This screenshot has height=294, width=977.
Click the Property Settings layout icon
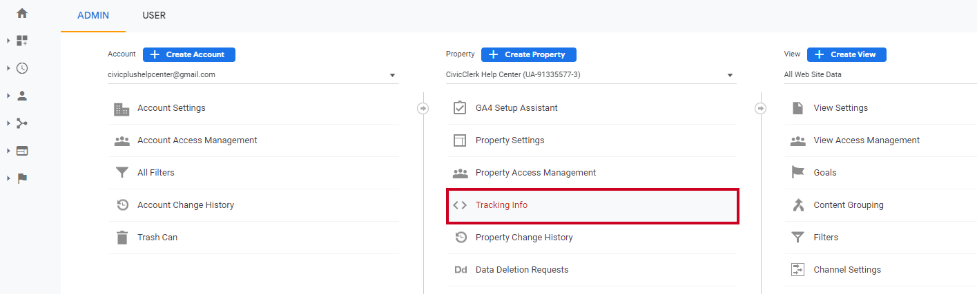[460, 140]
